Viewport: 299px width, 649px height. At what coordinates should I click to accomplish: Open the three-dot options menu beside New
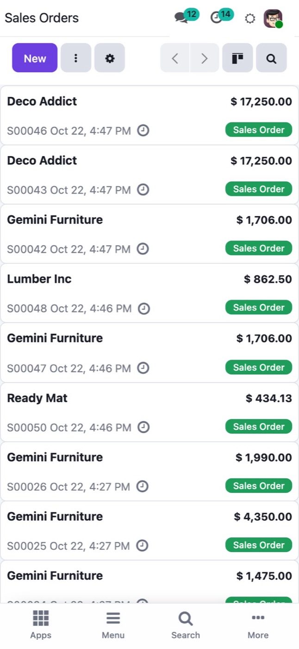tap(76, 58)
